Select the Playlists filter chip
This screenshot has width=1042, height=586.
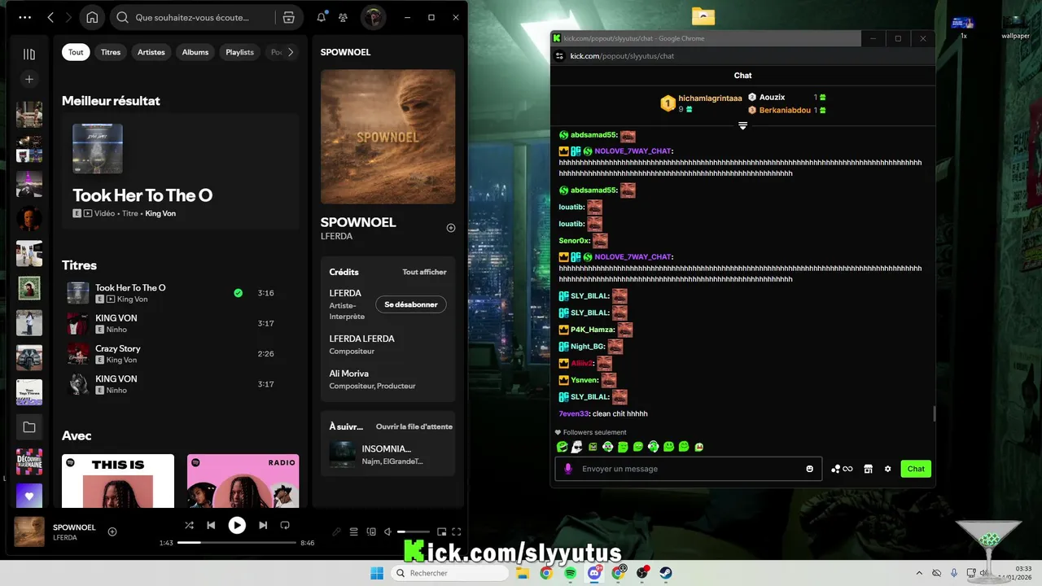(240, 52)
